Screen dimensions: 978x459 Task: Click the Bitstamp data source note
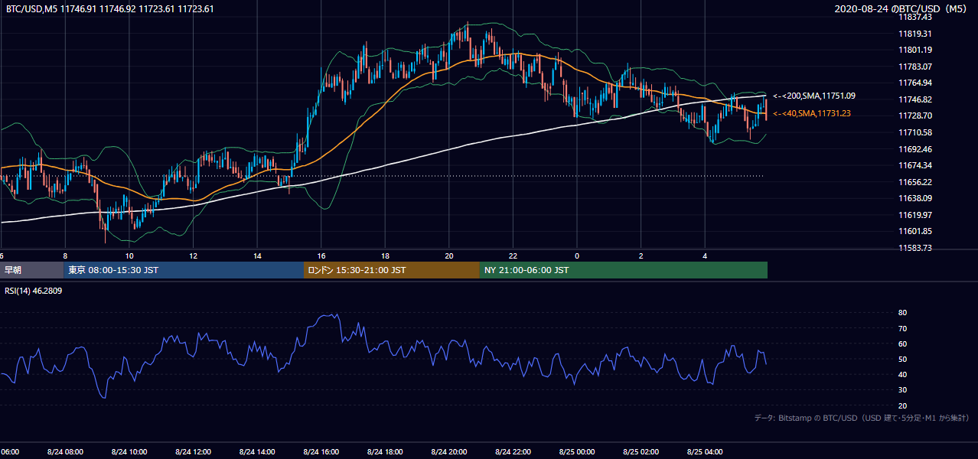pos(862,418)
